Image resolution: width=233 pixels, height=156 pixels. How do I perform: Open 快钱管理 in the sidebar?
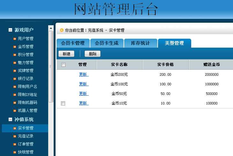pyautogui.click(x=26, y=152)
